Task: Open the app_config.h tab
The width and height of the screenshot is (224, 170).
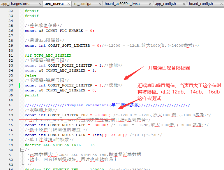Action: click(165, 4)
